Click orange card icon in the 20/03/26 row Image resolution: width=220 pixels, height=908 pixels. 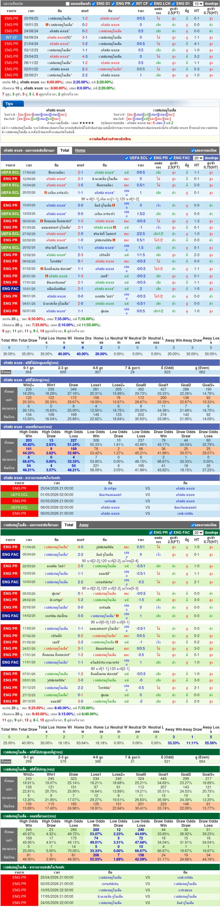point(46,193)
